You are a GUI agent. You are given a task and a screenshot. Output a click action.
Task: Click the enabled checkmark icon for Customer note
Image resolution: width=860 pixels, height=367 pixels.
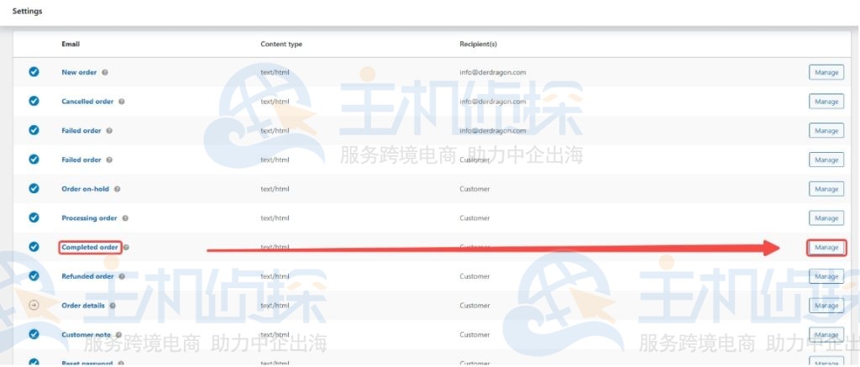pos(34,334)
